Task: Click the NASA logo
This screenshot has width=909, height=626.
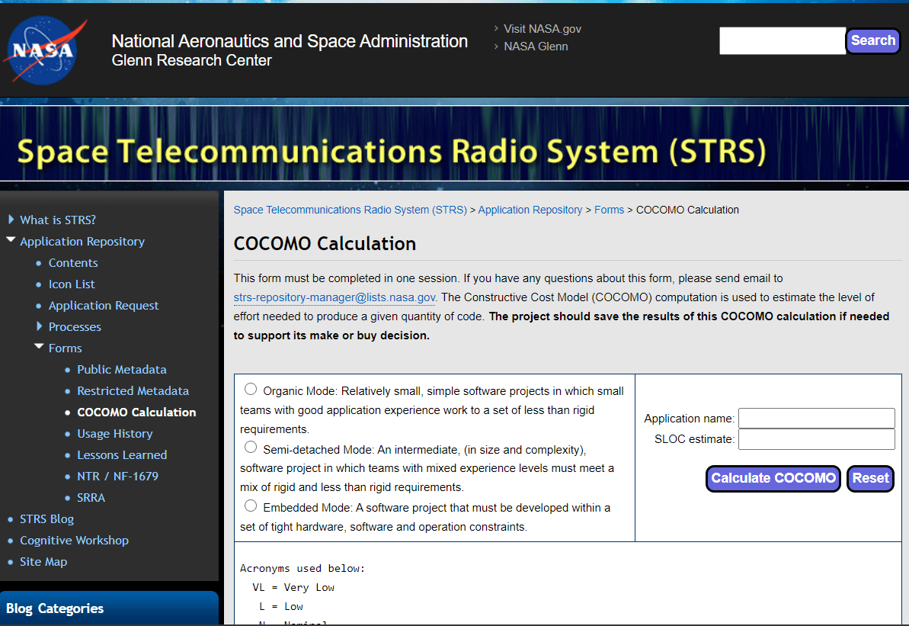Action: (42, 50)
